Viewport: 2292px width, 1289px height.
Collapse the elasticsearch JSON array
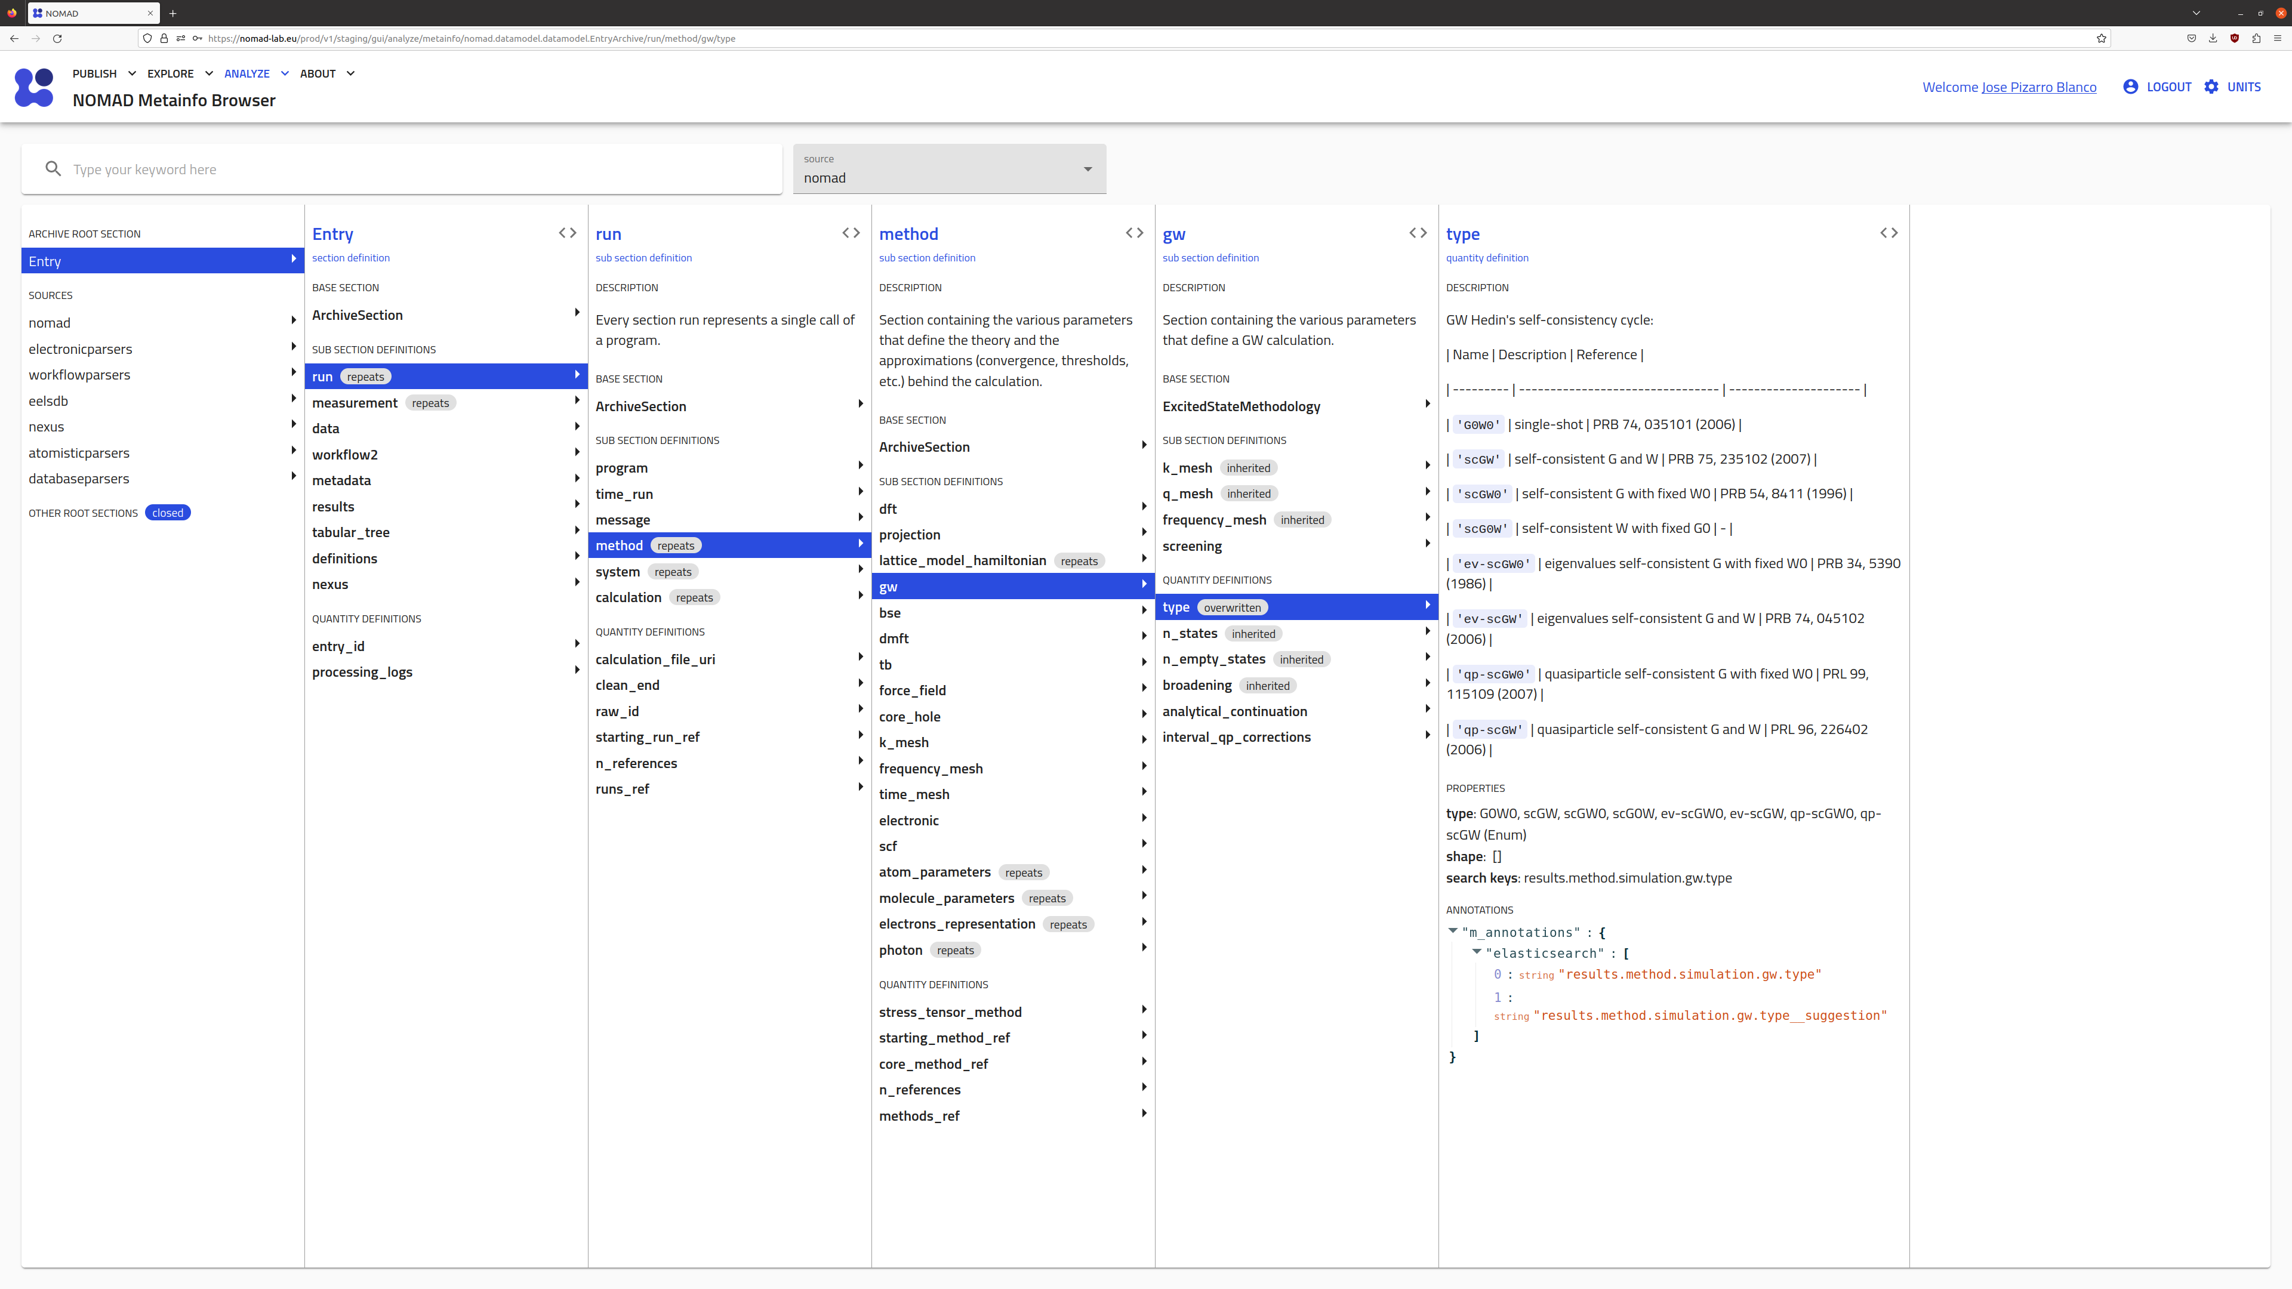[x=1477, y=952]
